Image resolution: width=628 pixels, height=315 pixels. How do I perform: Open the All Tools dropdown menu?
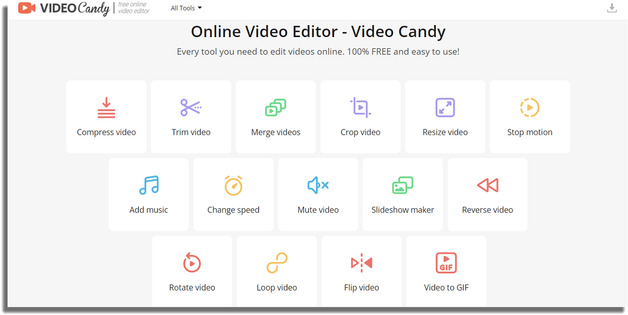[x=187, y=8]
